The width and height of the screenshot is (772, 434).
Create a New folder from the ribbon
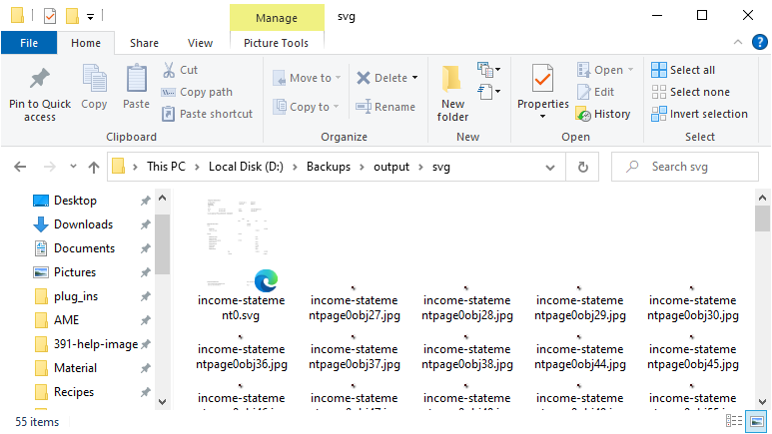452,92
